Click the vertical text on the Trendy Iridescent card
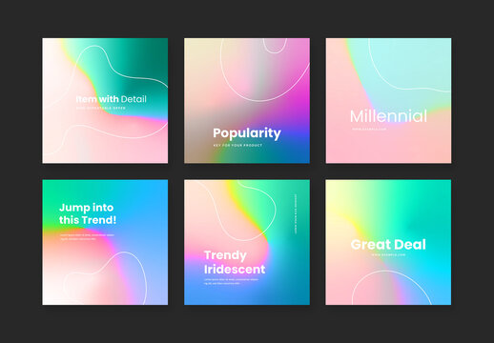494x343 pixels. tap(296, 214)
